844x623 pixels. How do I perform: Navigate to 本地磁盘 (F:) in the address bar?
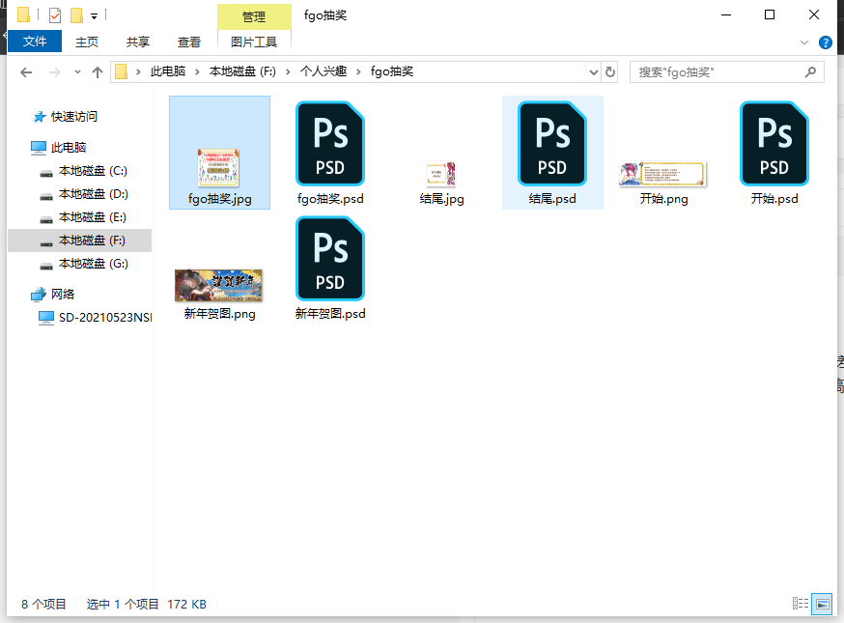(242, 71)
